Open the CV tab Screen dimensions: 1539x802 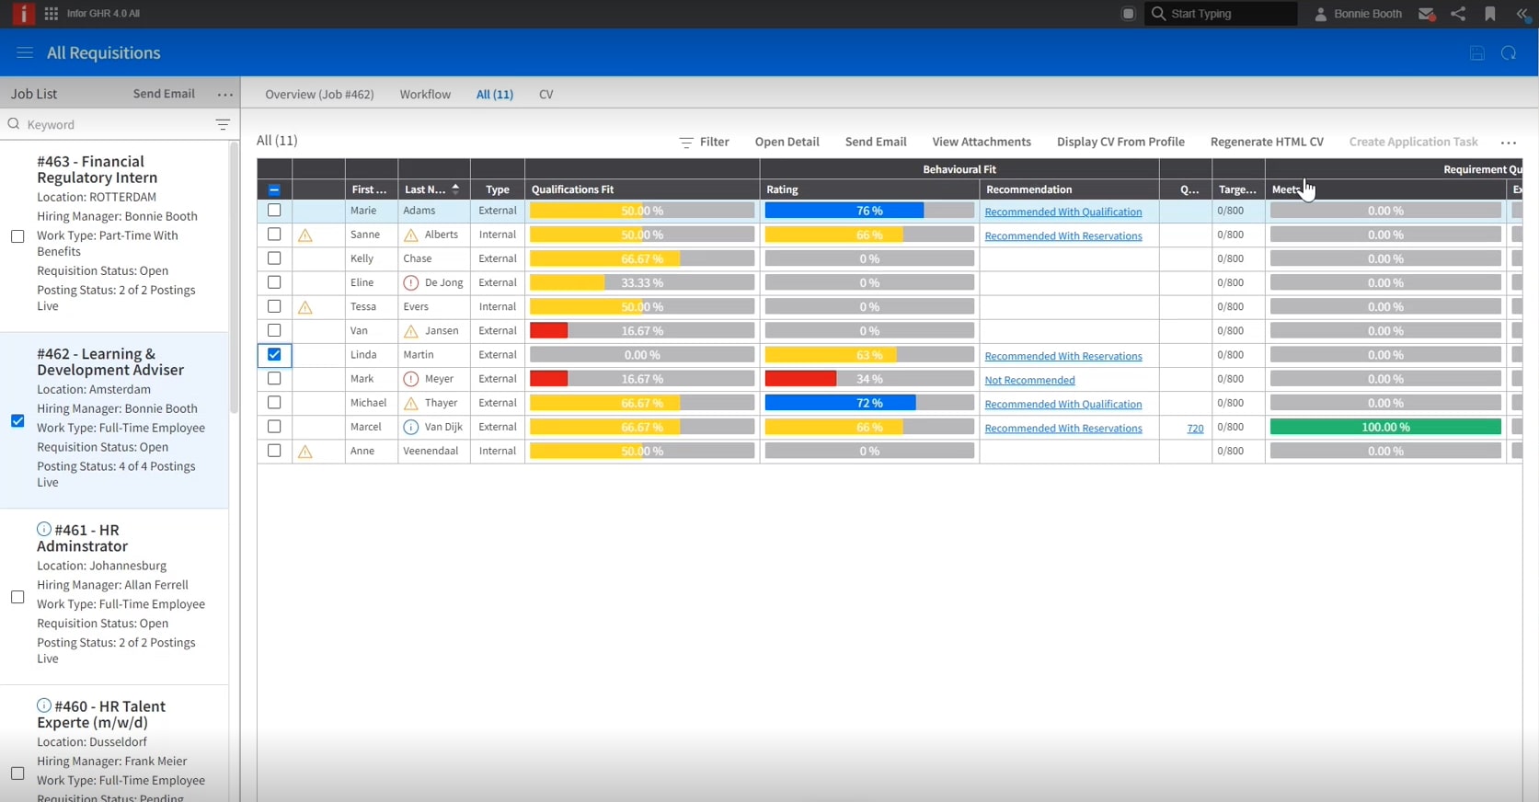546,95
